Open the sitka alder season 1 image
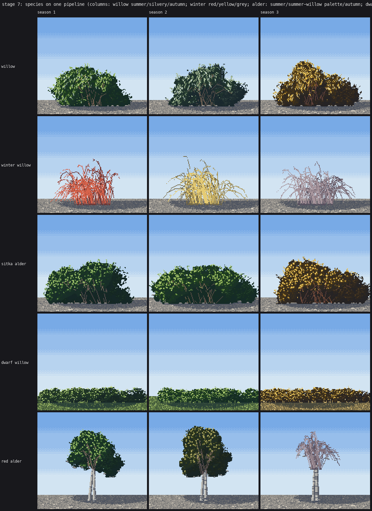Screen dimensions: 372x511 [92, 263]
